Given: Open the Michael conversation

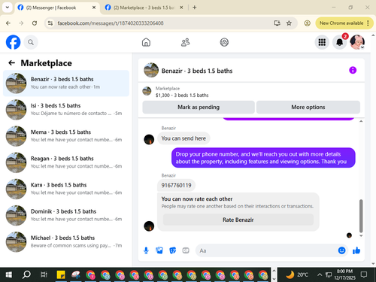Looking at the screenshot, I should [66, 242].
